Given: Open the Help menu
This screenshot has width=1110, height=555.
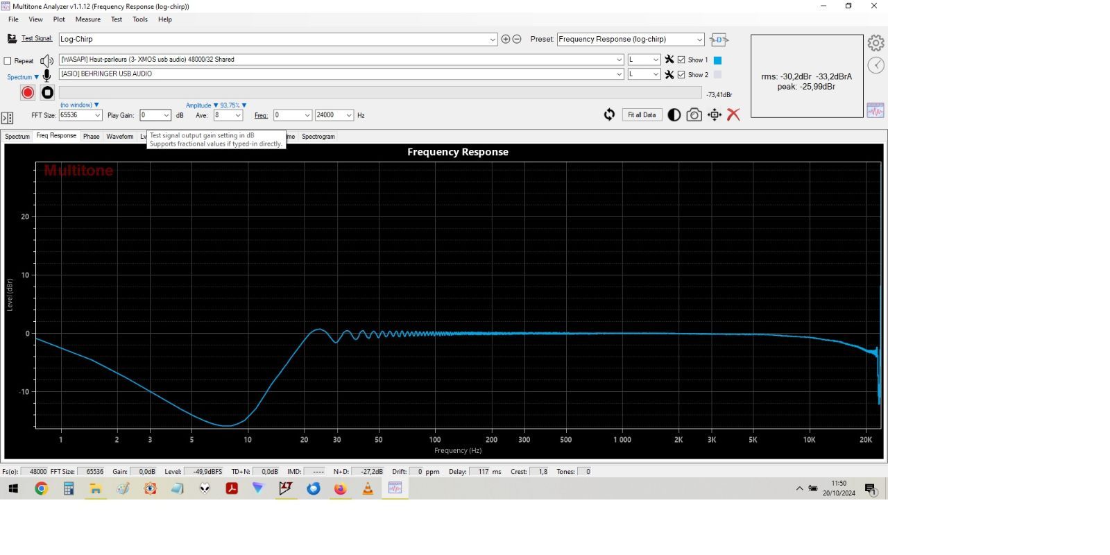Looking at the screenshot, I should click(165, 19).
